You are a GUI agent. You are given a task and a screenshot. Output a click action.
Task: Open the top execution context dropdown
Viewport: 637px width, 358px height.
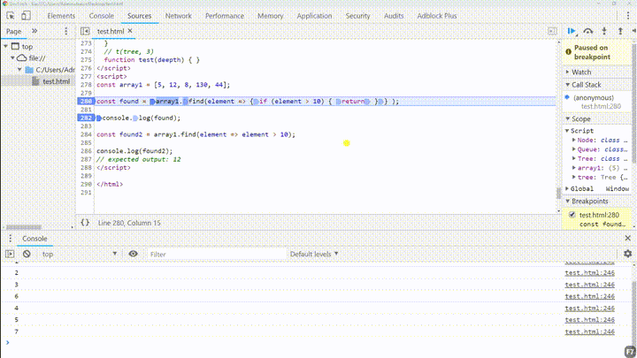point(79,254)
